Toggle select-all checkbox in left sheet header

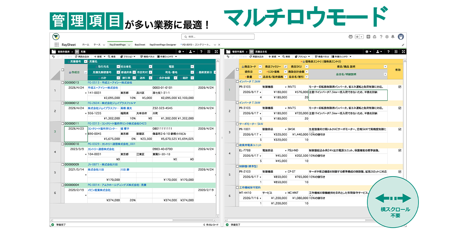[63, 70]
